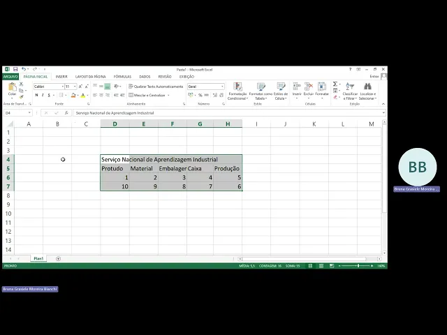Click the AutoSum sigma icon

335,84
